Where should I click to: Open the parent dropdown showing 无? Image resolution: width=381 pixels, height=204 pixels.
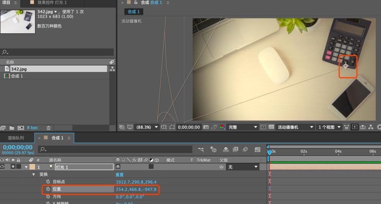coord(242,167)
